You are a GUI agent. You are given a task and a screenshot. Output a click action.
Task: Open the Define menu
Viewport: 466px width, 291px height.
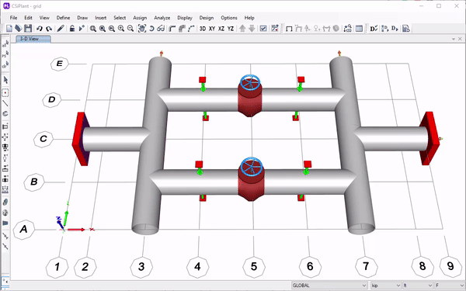[x=64, y=18]
